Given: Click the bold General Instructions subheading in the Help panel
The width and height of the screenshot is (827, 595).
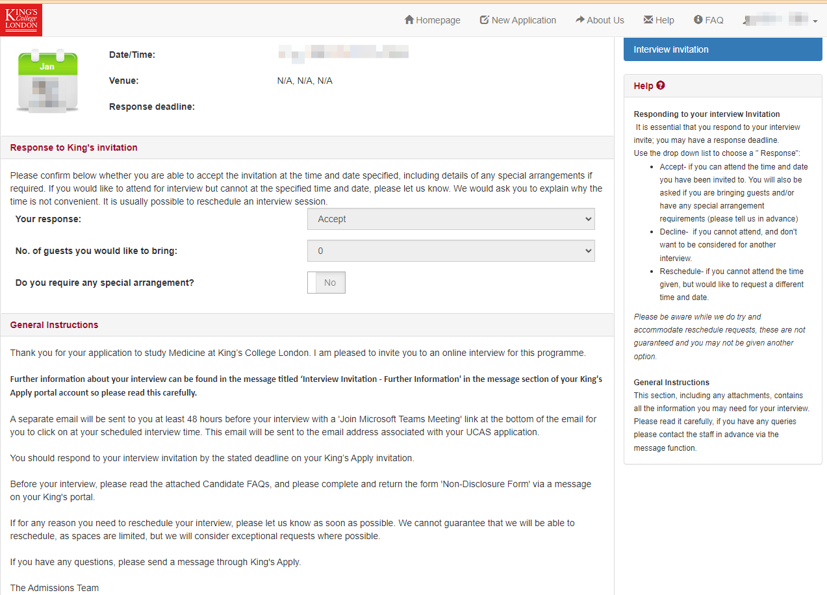Looking at the screenshot, I should point(672,382).
